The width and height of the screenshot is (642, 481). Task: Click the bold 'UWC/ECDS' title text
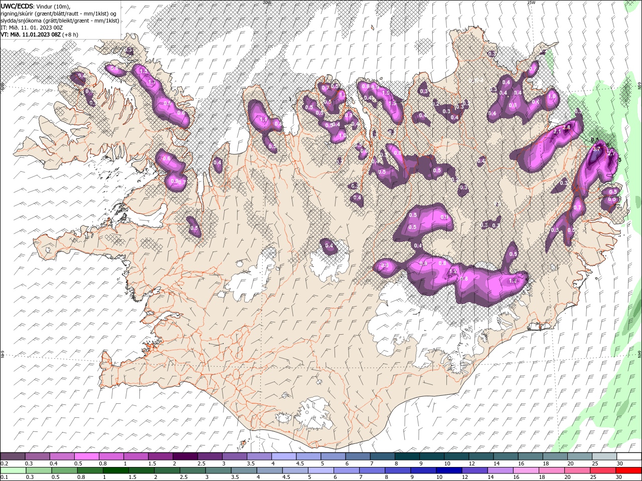click(x=17, y=6)
